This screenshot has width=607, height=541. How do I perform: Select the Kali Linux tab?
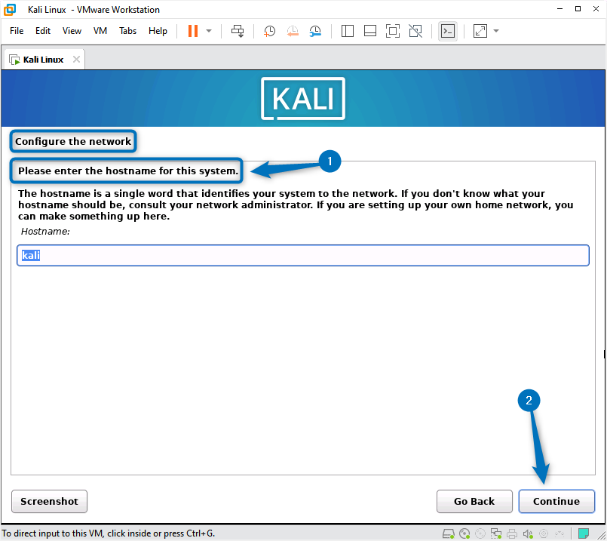tap(41, 58)
